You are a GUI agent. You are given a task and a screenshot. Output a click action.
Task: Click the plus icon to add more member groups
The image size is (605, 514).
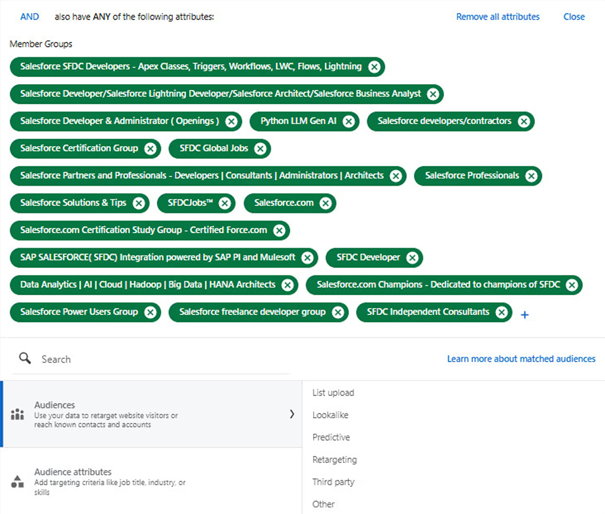tap(524, 314)
